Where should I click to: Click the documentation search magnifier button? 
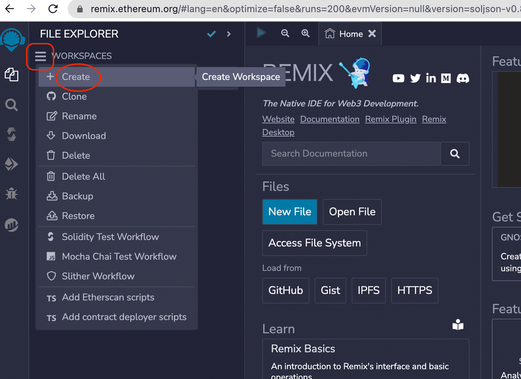click(x=455, y=153)
